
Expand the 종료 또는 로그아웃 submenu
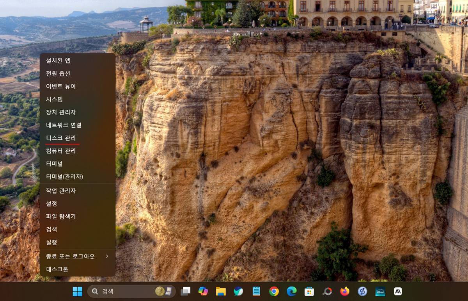tap(78, 256)
